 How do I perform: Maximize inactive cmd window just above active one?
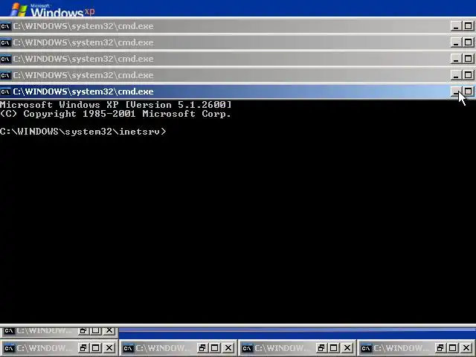coord(468,75)
